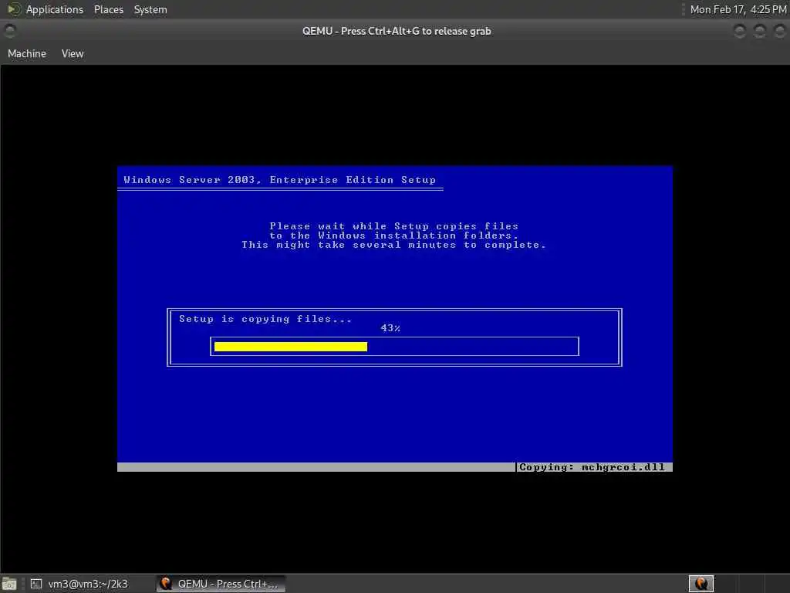Click 'Copying: mchgrcoi.dll' status text
The height and width of the screenshot is (593, 790).
[x=592, y=467]
